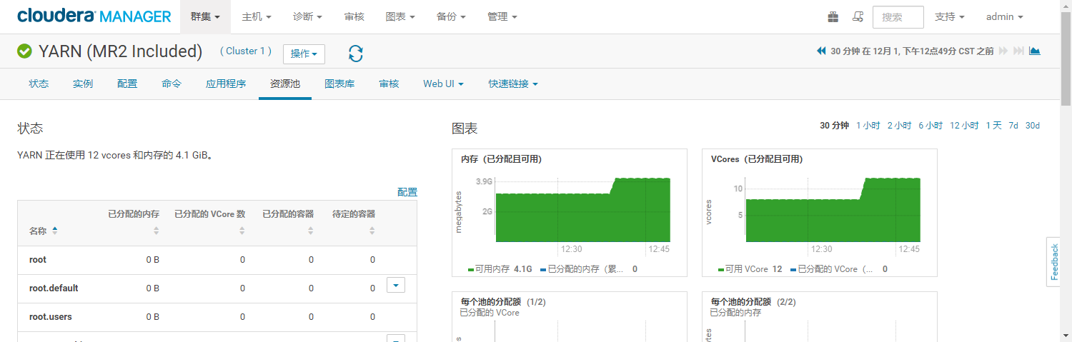Open the root.default row action dropdown
The image size is (1072, 342).
(396, 285)
